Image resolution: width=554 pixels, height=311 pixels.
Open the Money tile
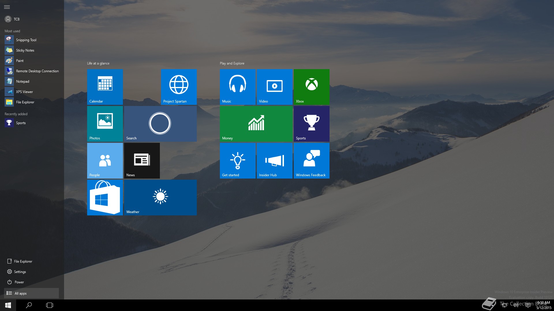[256, 124]
